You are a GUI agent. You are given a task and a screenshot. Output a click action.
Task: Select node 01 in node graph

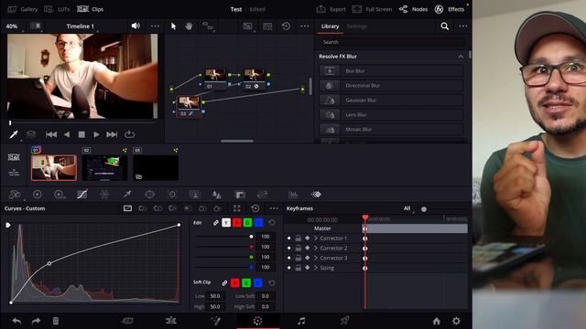(215, 79)
